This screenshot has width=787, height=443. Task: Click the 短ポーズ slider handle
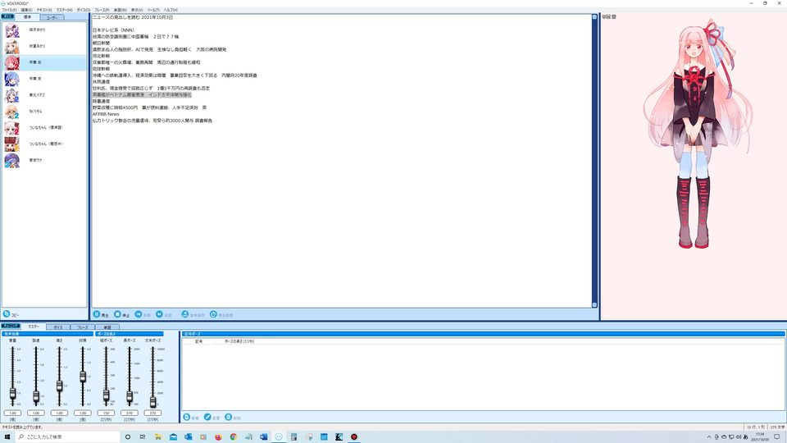coord(106,395)
